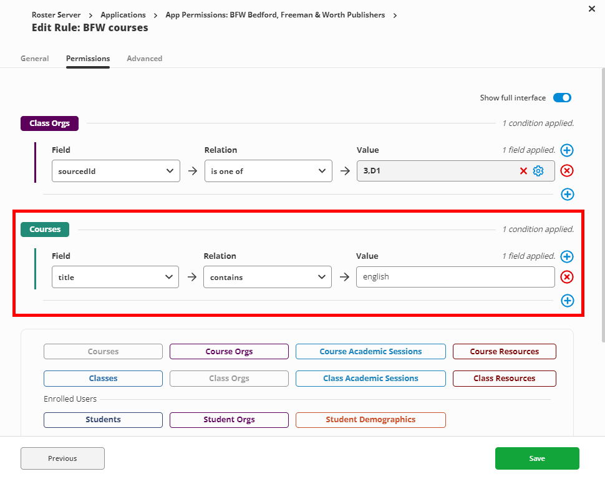Remove the title contains english rule

[567, 277]
